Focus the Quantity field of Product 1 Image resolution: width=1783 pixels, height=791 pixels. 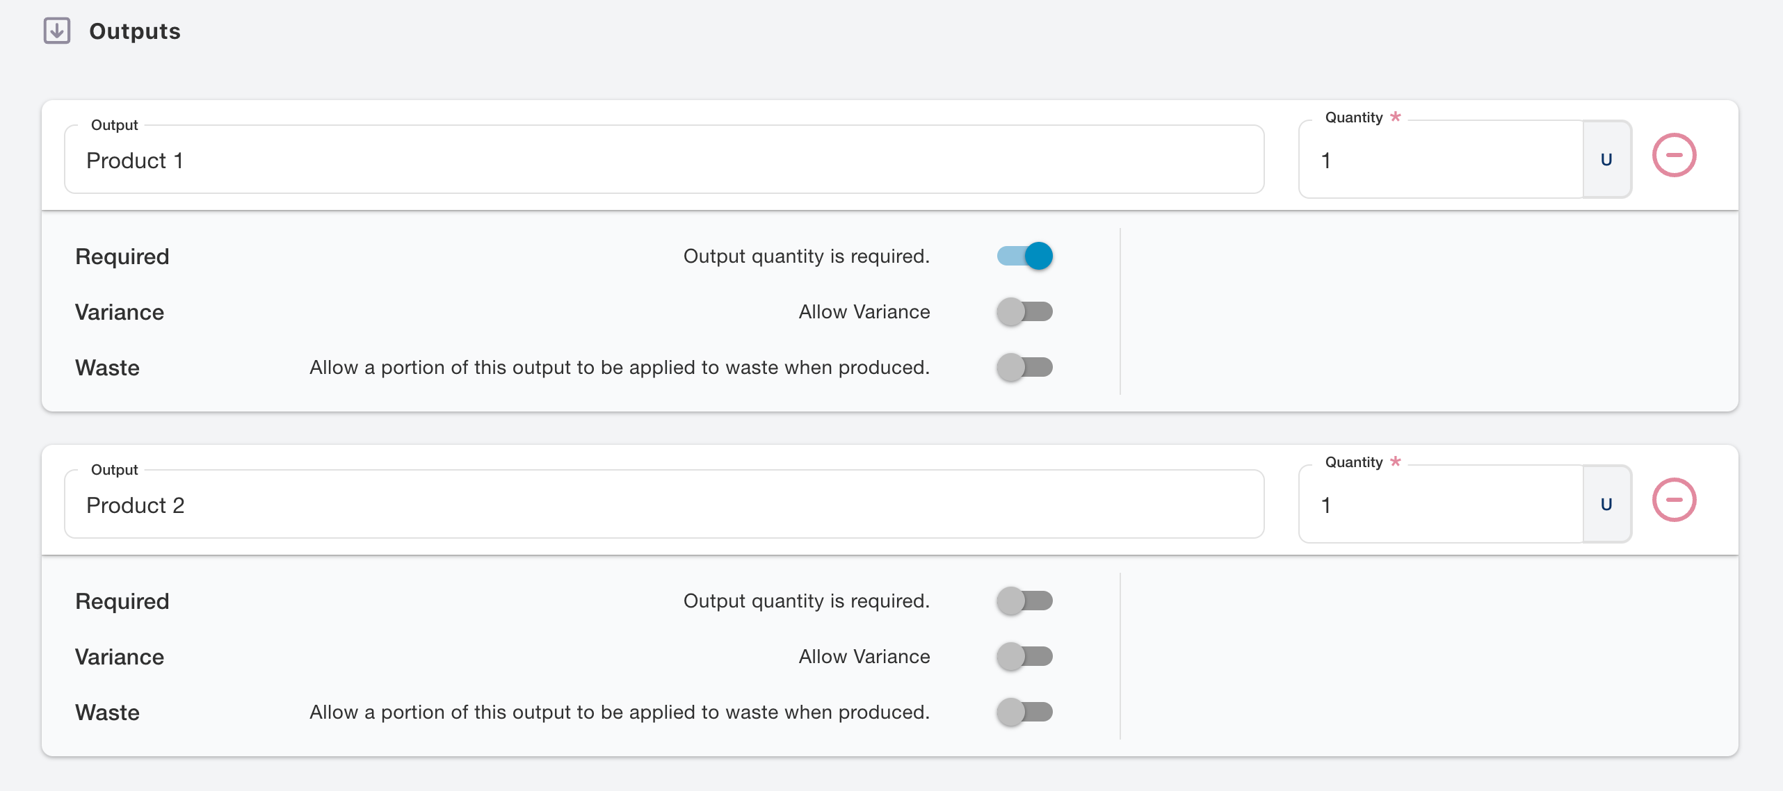(1439, 161)
